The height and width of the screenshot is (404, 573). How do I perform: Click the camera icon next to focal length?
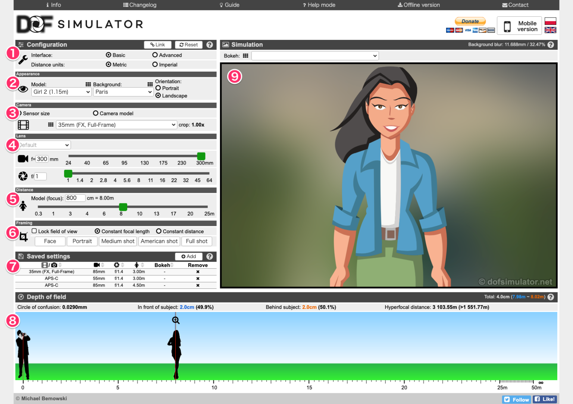pos(23,159)
